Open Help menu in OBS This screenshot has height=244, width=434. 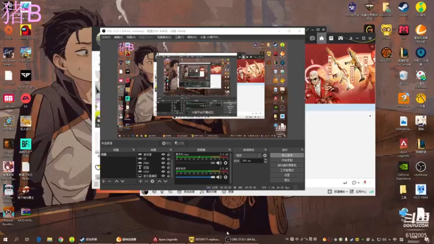pyautogui.click(x=192, y=37)
